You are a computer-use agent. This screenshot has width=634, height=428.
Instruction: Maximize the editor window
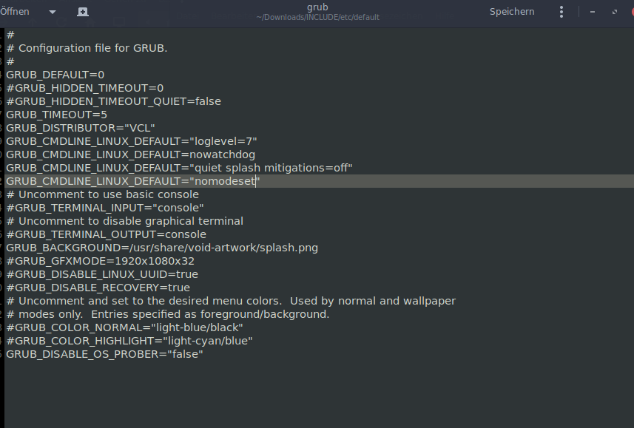pyautogui.click(x=614, y=12)
